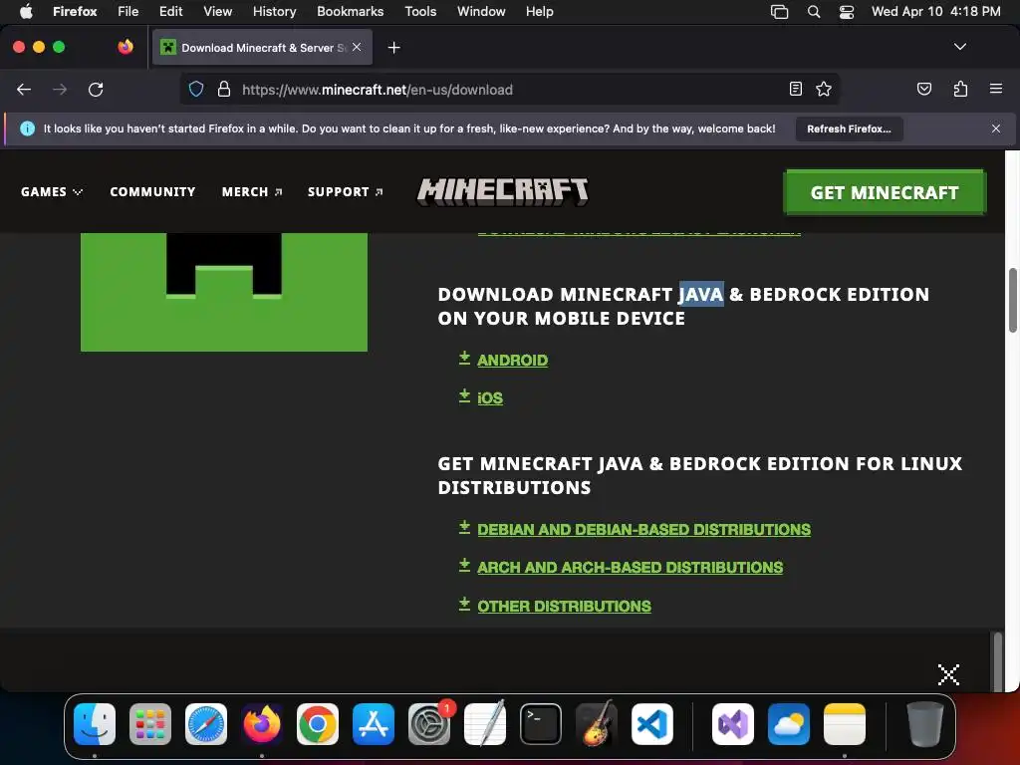Image resolution: width=1020 pixels, height=765 pixels.
Task: Open Arch and Arch-based distributions link
Action: (630, 567)
